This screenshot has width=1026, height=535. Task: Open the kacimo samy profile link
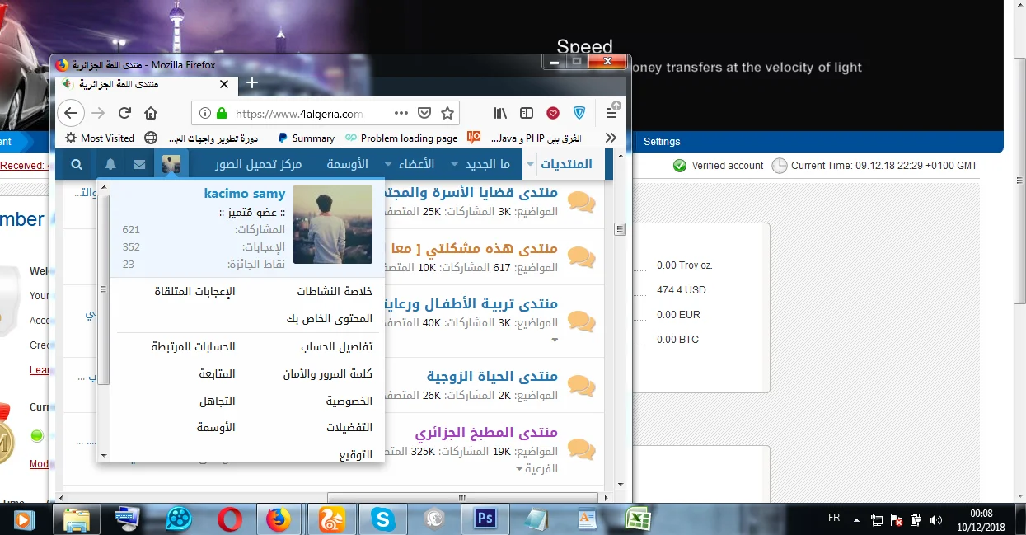tap(245, 194)
